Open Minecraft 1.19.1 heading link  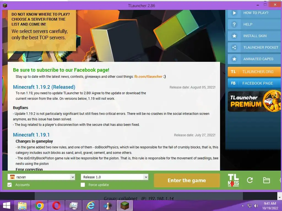coord(31,135)
